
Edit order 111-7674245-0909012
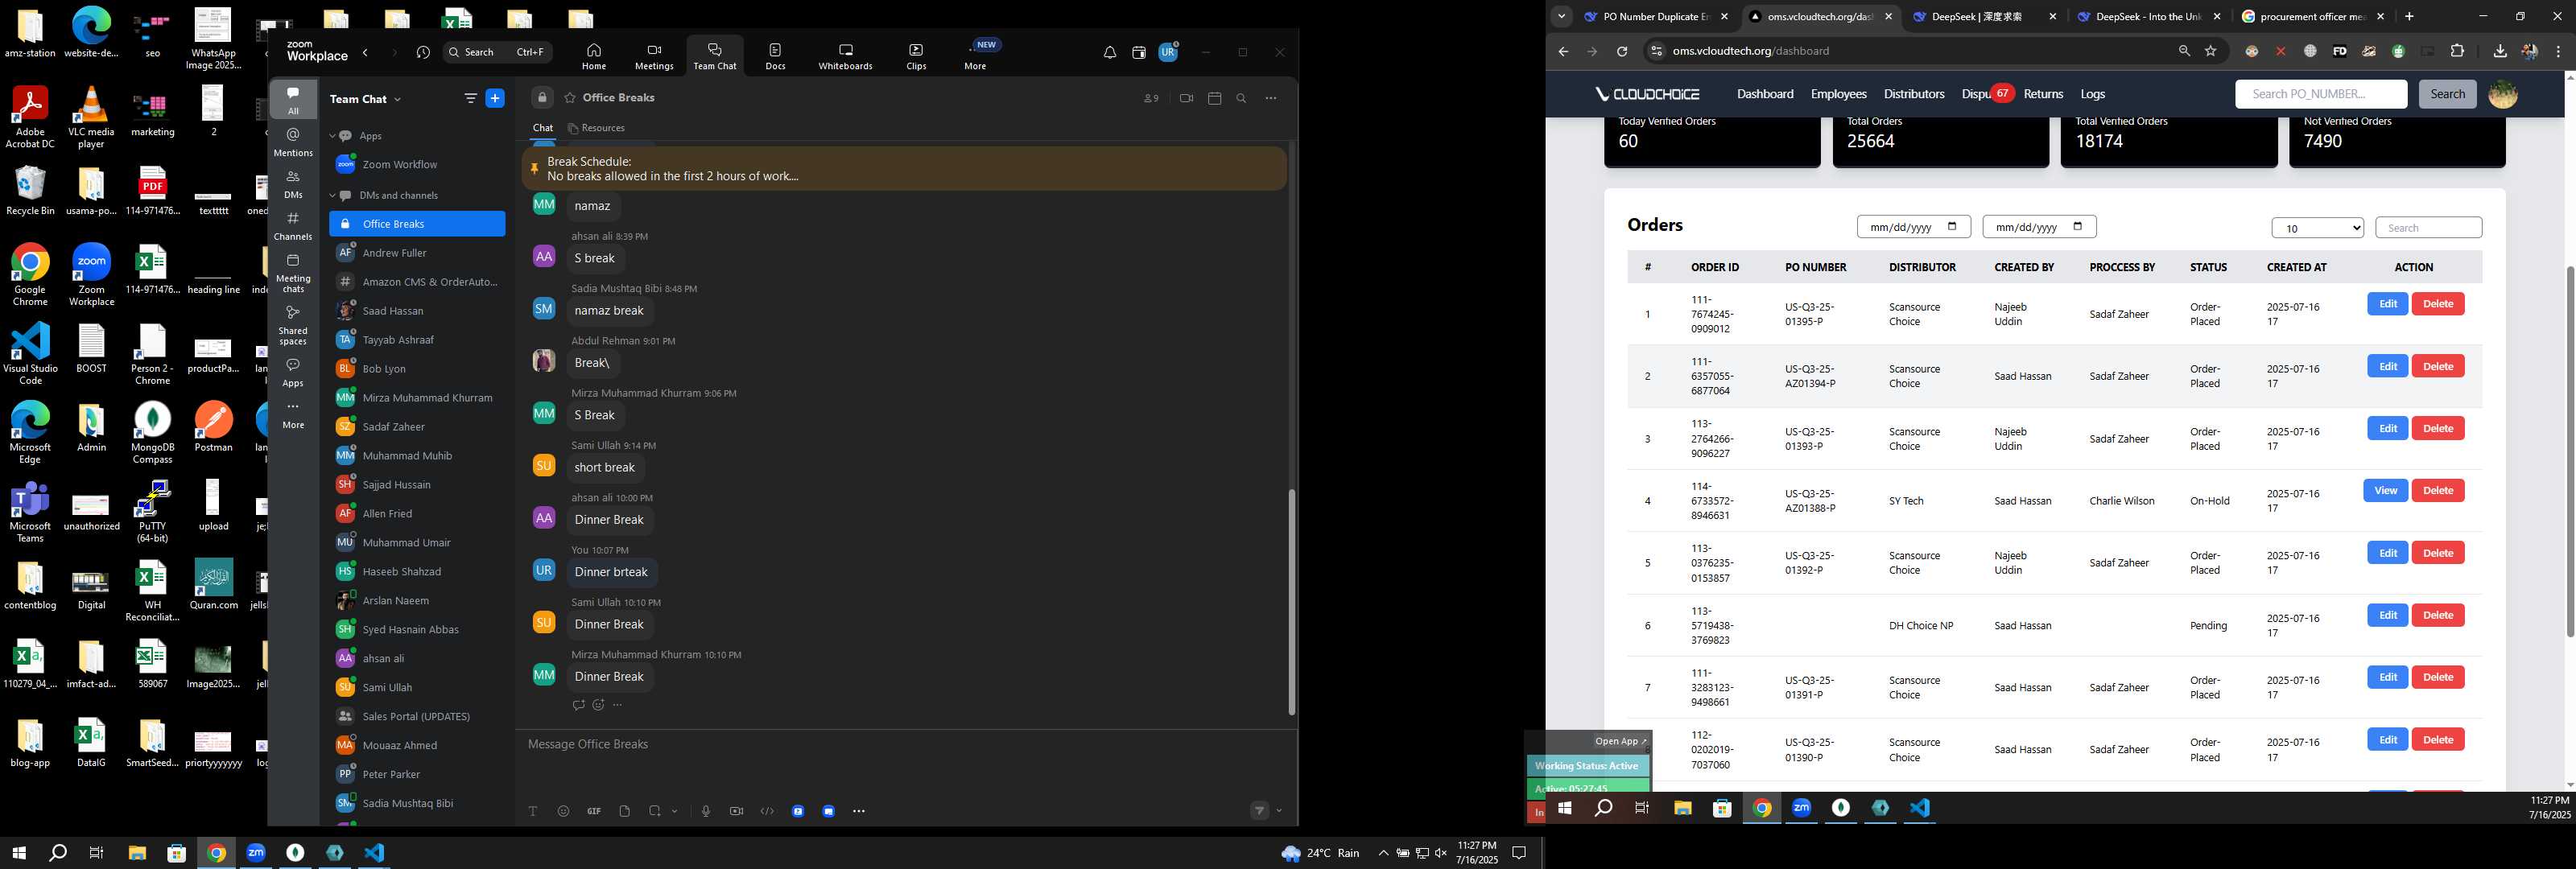pos(2387,304)
